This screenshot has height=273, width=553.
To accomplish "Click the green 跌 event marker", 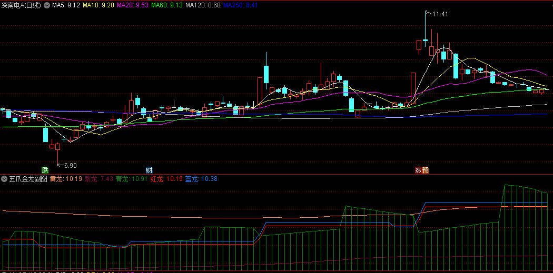I will [45, 170].
